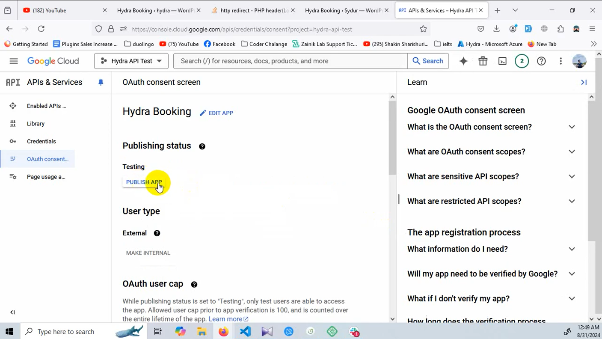This screenshot has width=602, height=339.
Task: Open Firefox from the taskbar
Action: click(223, 331)
